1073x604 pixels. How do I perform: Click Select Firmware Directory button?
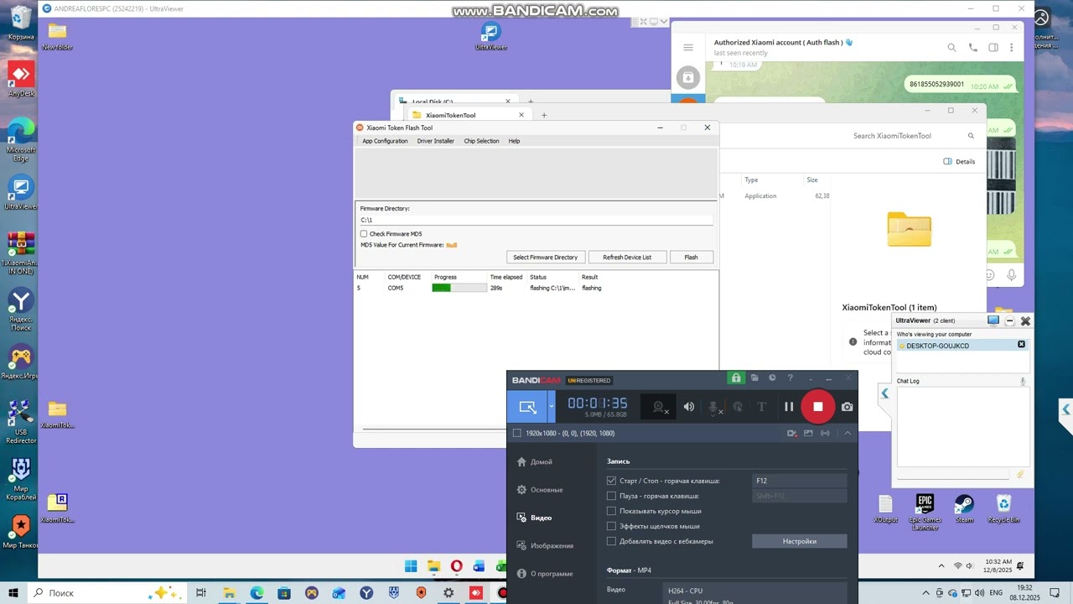tap(545, 258)
